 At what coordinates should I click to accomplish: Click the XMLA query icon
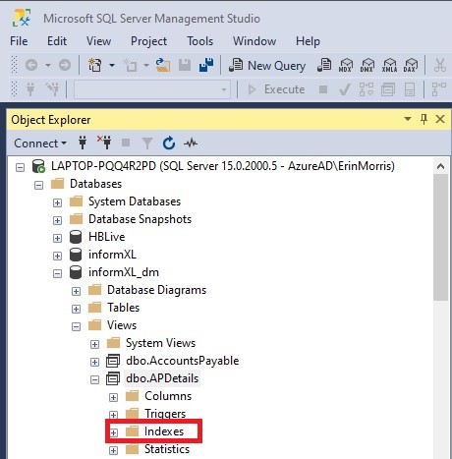pos(389,65)
